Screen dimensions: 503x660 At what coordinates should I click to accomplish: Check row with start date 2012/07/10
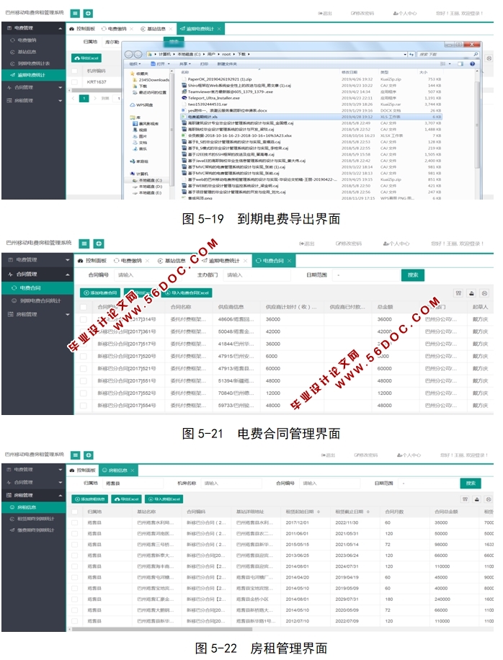(74, 621)
